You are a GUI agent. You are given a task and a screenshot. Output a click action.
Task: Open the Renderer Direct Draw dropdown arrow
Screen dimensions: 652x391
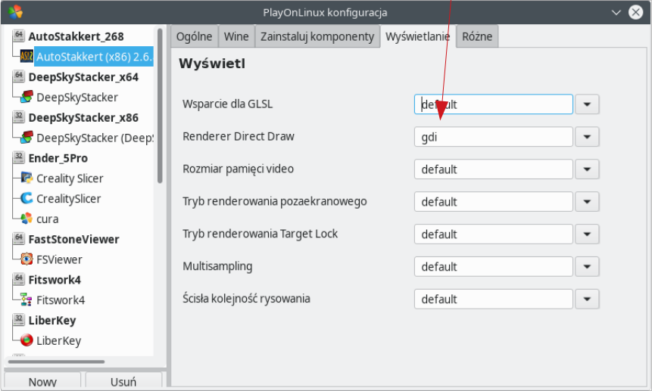coord(587,137)
